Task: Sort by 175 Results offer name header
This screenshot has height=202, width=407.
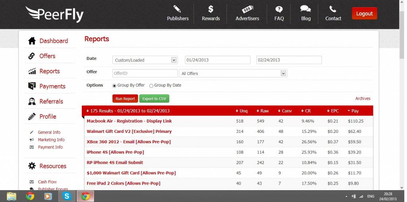Action: click(x=128, y=111)
